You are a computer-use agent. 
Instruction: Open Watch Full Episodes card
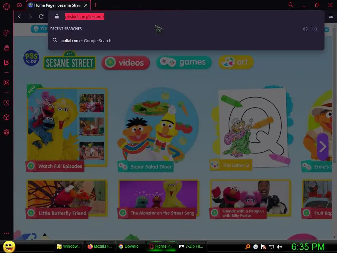tap(66, 128)
